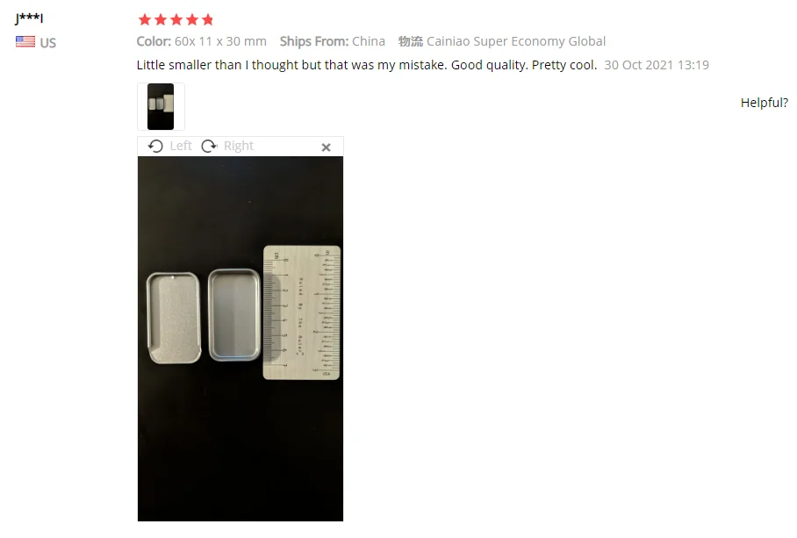The image size is (797, 538).
Task: Open the small review photo thumbnail
Action: tap(161, 107)
